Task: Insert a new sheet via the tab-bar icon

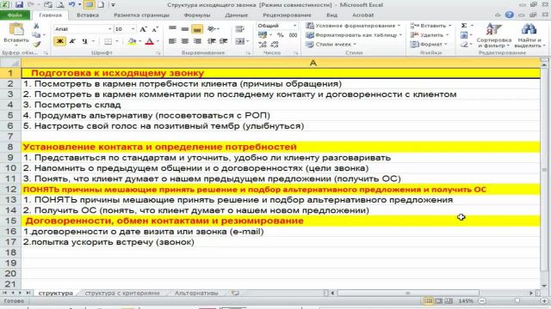Action: [x=235, y=293]
